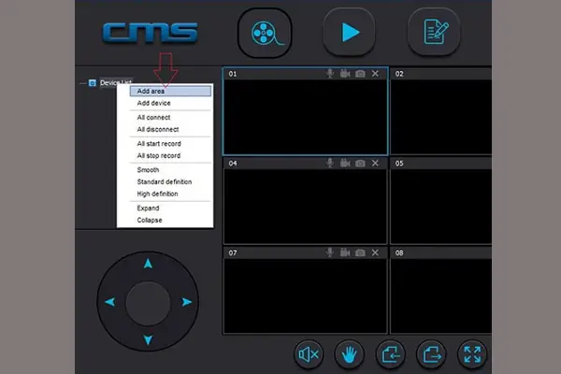Click Collapse in the context menu
The width and height of the screenshot is (561, 374).
170,220
